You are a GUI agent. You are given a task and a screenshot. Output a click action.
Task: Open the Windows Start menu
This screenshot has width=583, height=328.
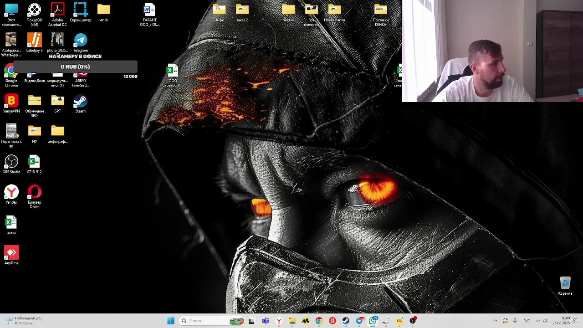tap(171, 321)
